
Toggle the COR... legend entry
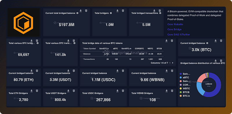[185, 85]
